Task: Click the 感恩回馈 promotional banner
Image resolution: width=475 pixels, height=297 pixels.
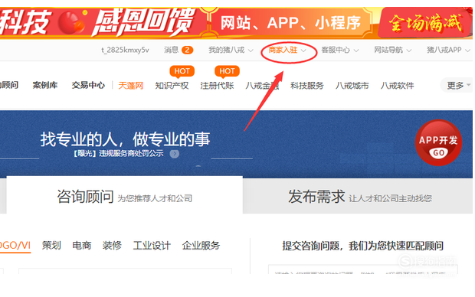Action: [x=143, y=22]
